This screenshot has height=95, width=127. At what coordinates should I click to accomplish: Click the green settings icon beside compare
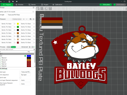pos(34,47)
